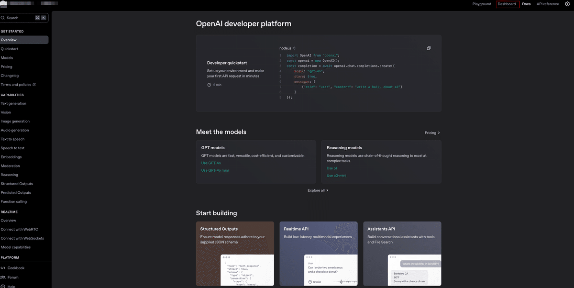574x288 pixels.
Task: Select Overview under Get Started
Action: 24,40
